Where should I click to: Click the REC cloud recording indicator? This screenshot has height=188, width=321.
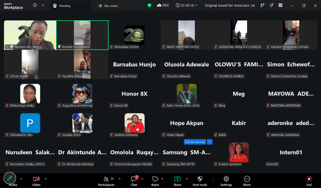163,5
